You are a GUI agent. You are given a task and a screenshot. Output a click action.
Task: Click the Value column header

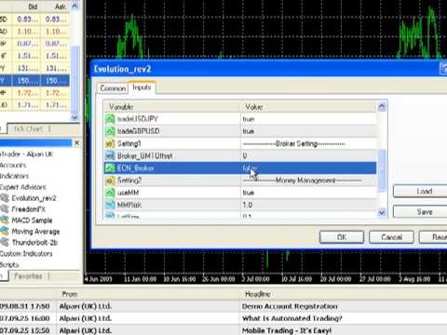pos(308,107)
